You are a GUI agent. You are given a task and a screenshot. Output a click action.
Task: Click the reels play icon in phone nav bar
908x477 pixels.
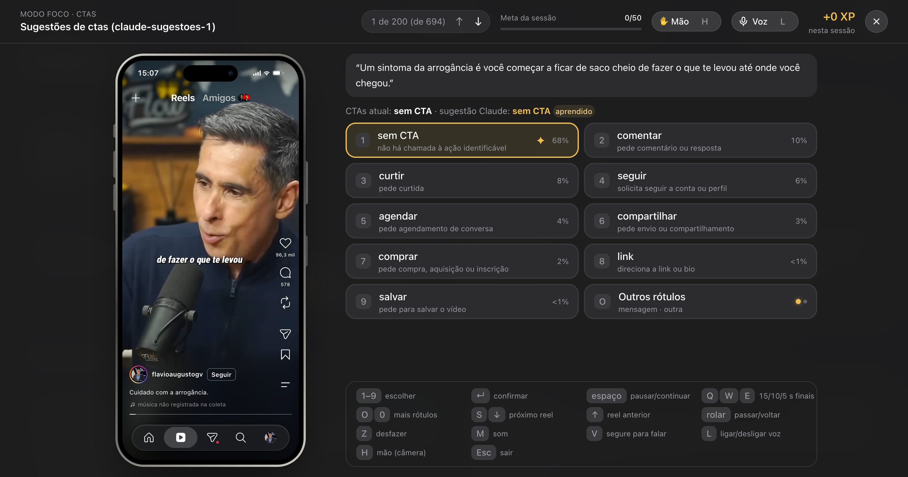(x=180, y=438)
